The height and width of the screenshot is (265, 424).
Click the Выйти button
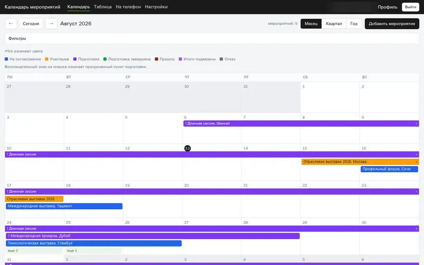pyautogui.click(x=410, y=7)
